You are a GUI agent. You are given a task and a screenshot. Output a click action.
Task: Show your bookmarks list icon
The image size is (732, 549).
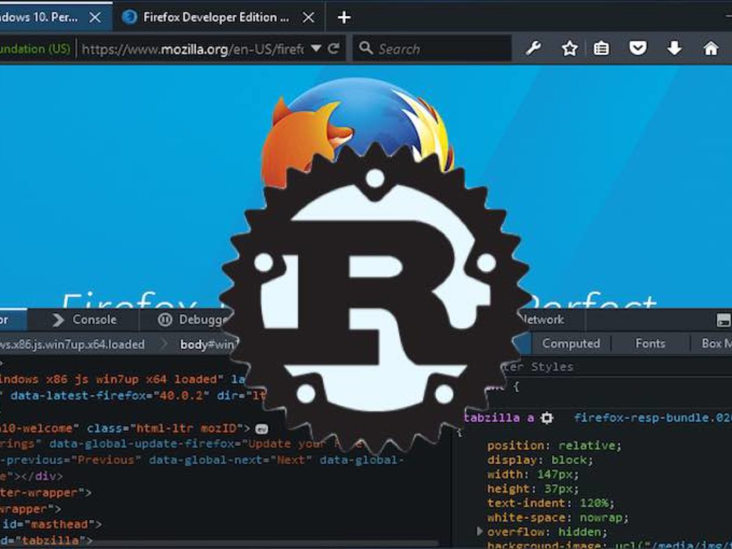point(601,49)
